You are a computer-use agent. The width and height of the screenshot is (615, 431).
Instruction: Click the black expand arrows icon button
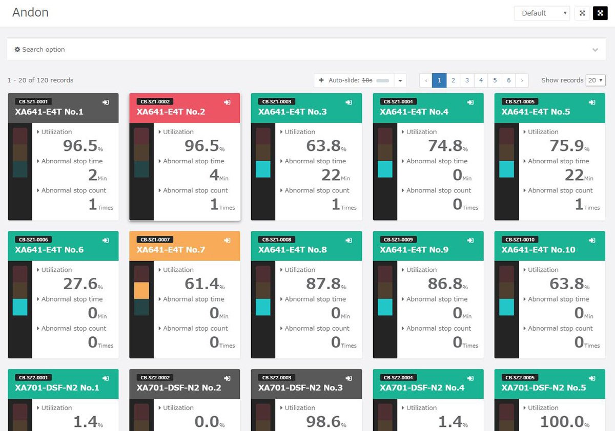tap(600, 13)
